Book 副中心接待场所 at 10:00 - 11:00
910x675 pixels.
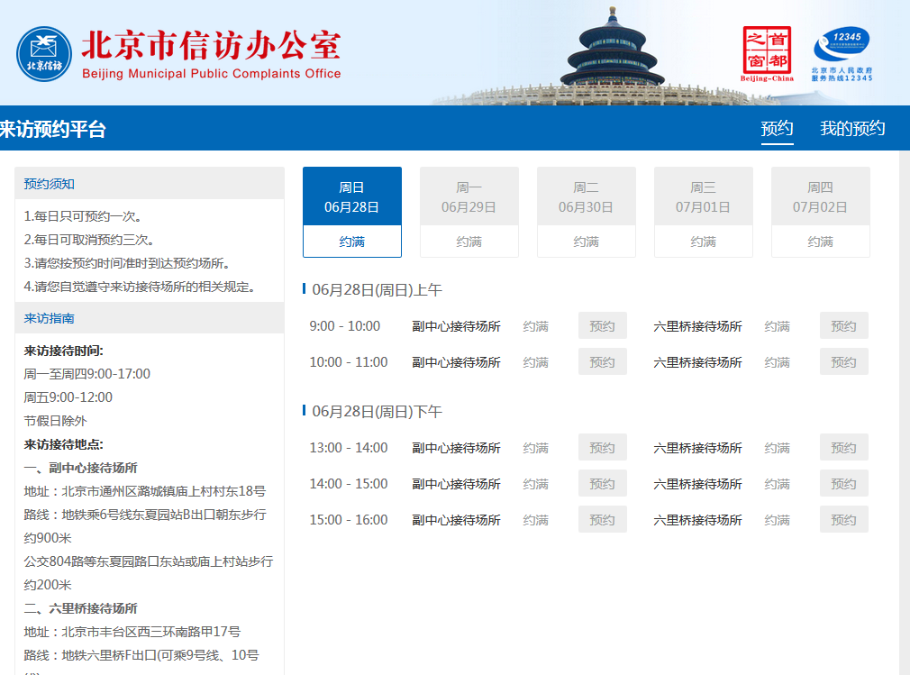(x=602, y=362)
